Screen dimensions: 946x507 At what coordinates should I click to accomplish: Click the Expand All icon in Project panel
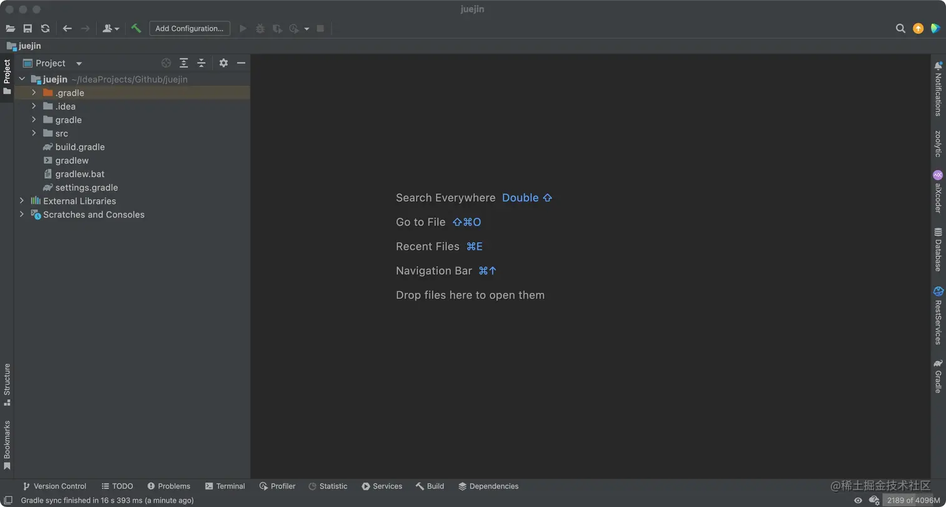183,63
